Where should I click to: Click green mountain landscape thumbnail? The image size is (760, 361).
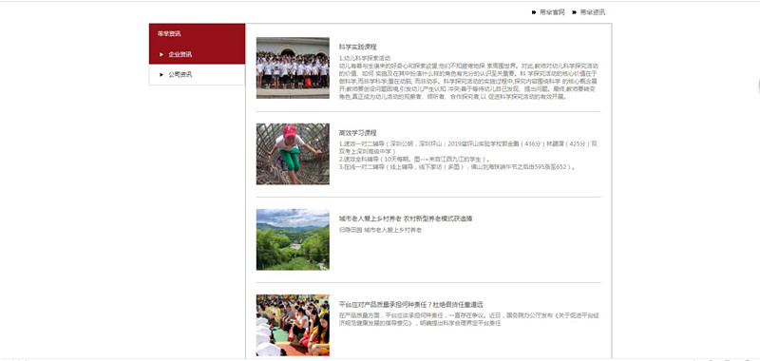293,239
